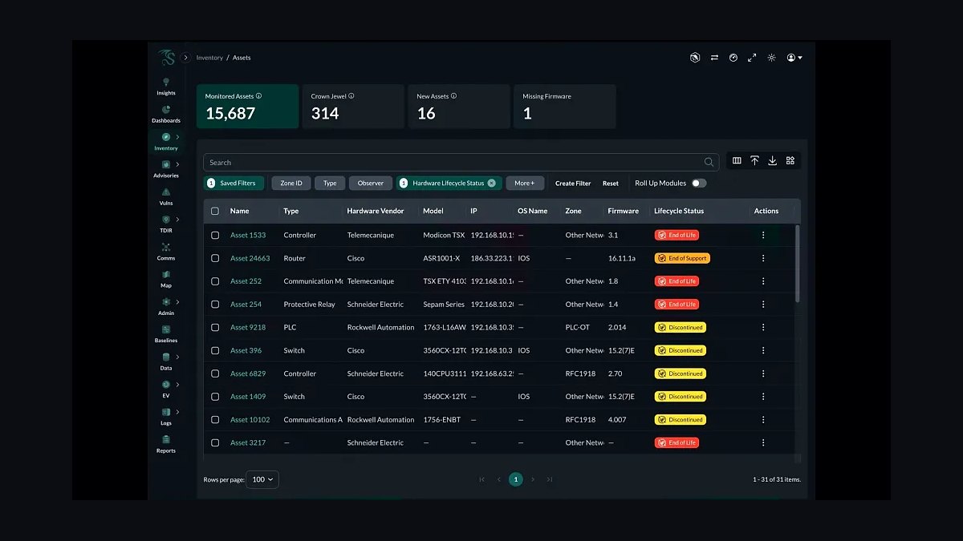The image size is (963, 541).
Task: Switch theme using the sun icon
Action: tap(771, 58)
